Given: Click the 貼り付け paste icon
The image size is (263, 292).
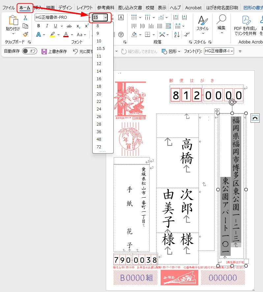Looking at the screenshot, I should point(13,20).
